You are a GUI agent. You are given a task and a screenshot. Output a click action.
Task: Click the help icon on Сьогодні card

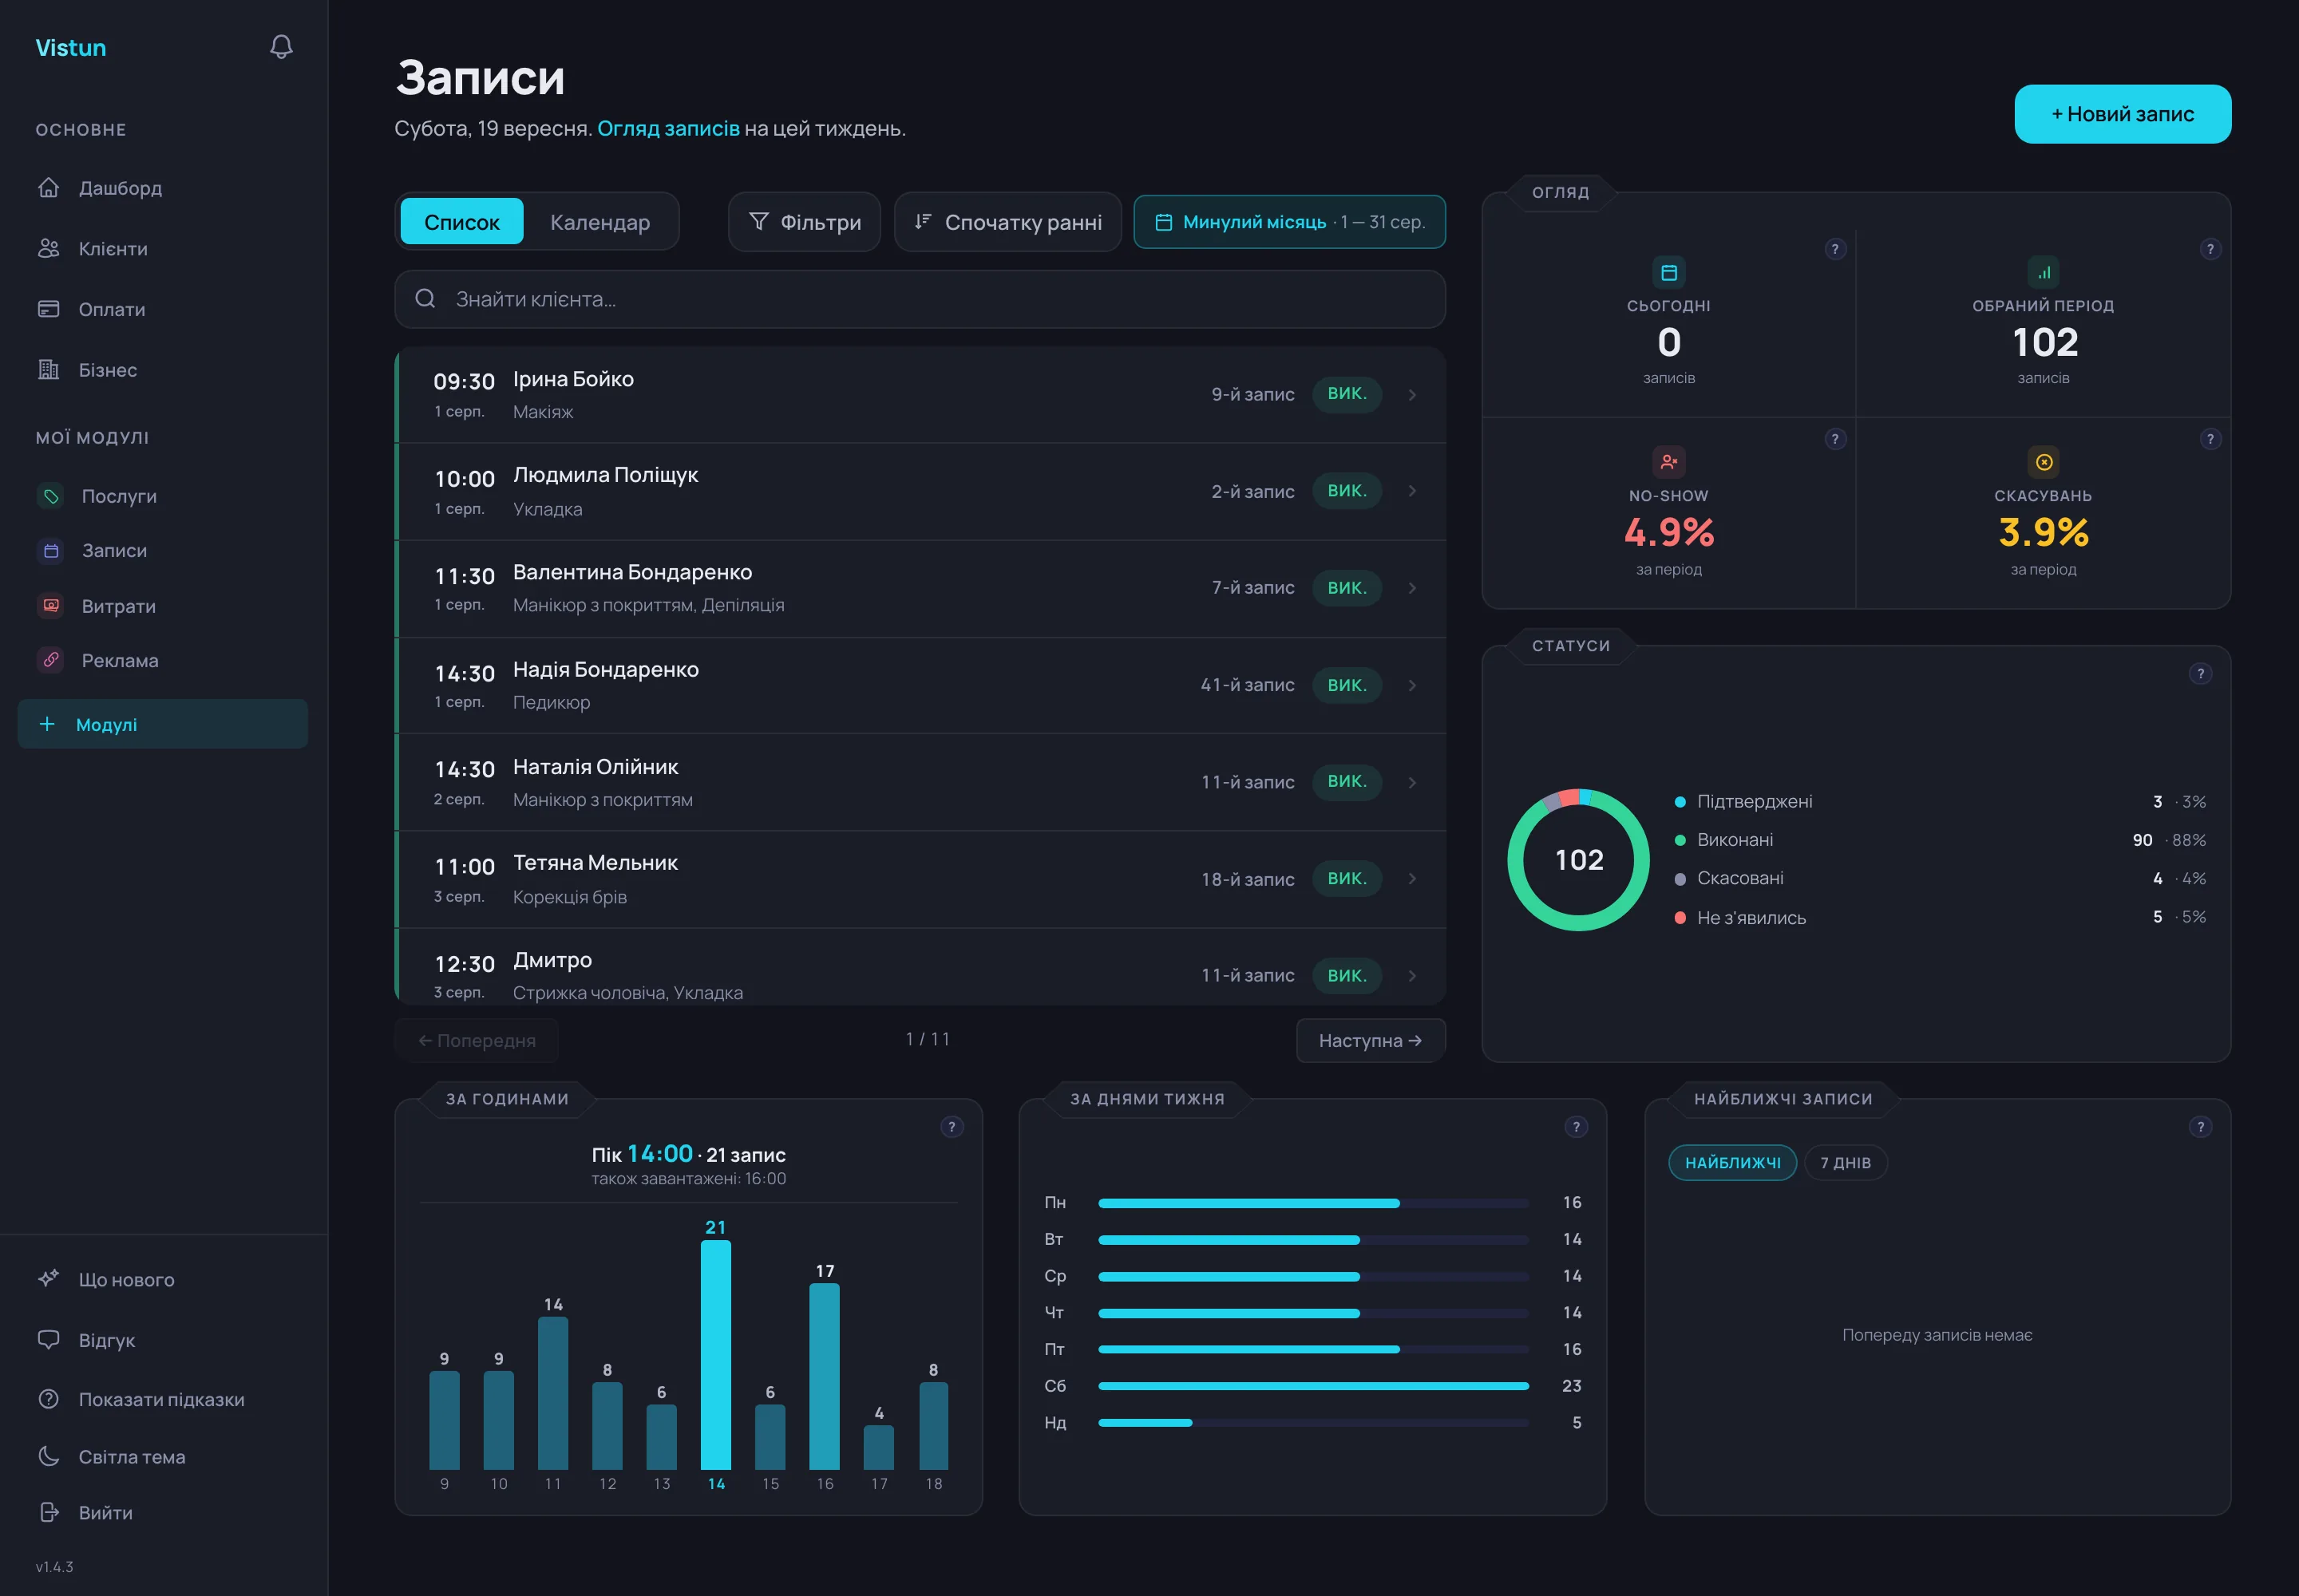pos(1834,249)
